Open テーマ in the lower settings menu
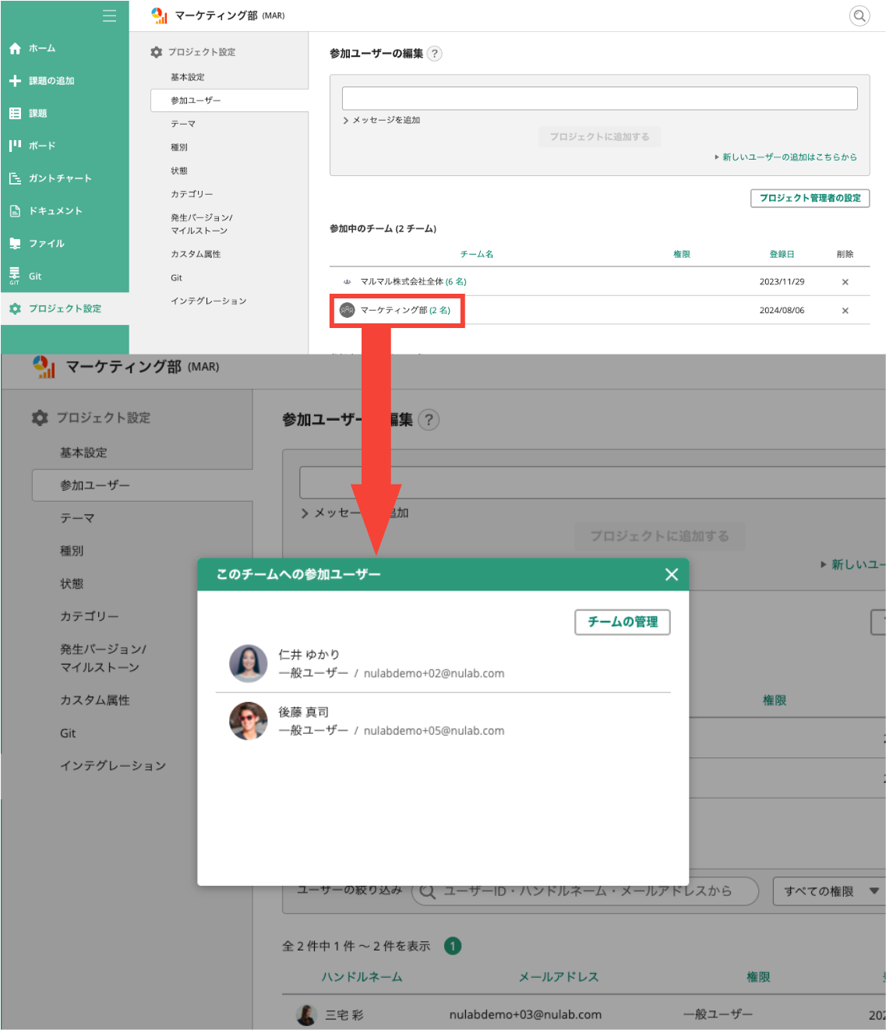 click(x=77, y=518)
